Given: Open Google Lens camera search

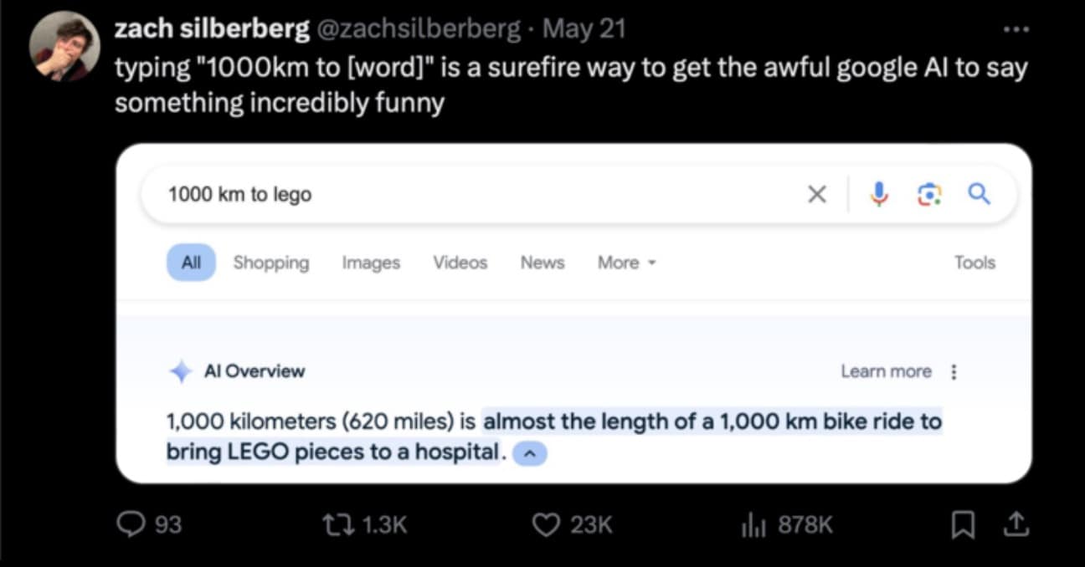Looking at the screenshot, I should coord(928,195).
